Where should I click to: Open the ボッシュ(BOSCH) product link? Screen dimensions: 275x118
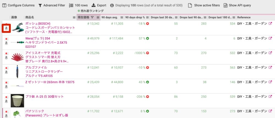click(50, 28)
